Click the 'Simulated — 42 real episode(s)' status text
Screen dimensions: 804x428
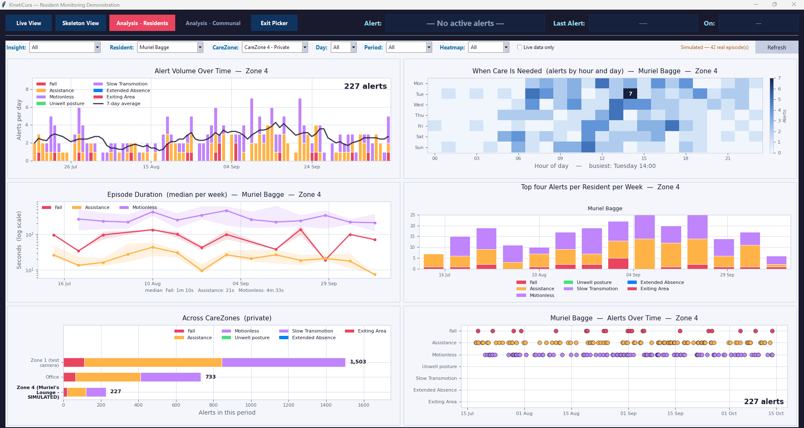[714, 47]
